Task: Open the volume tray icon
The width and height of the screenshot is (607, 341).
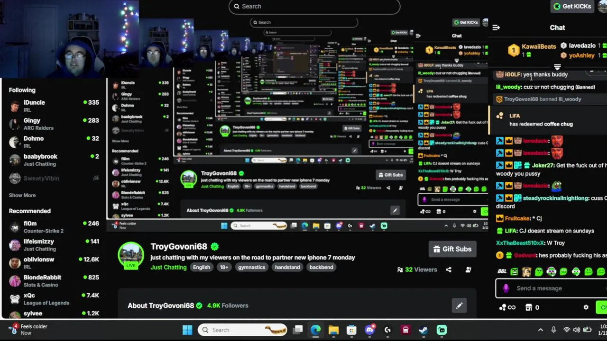Action: (576, 330)
